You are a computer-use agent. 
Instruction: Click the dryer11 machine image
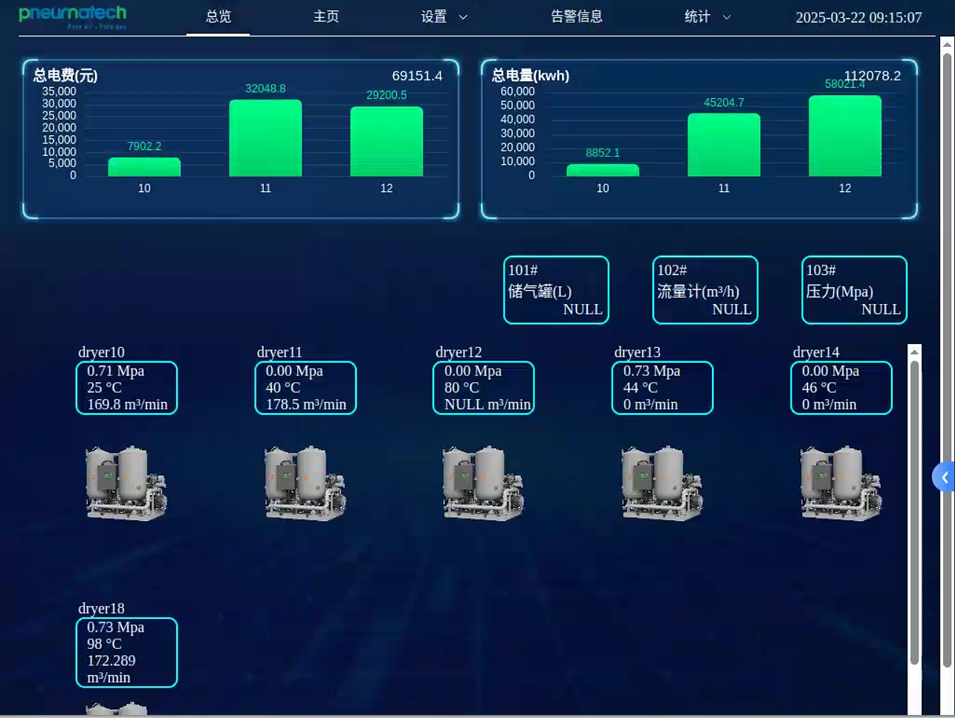305,483
